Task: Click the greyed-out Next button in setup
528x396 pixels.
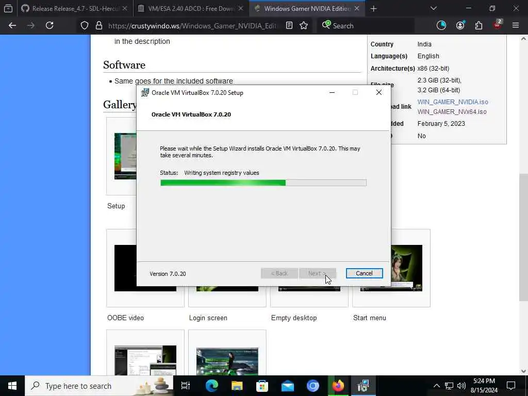Action: (318, 273)
